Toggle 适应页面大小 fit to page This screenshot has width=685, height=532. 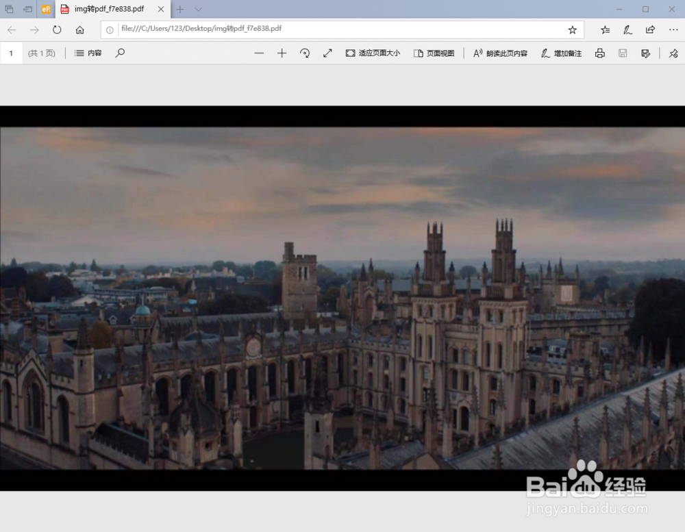[373, 53]
